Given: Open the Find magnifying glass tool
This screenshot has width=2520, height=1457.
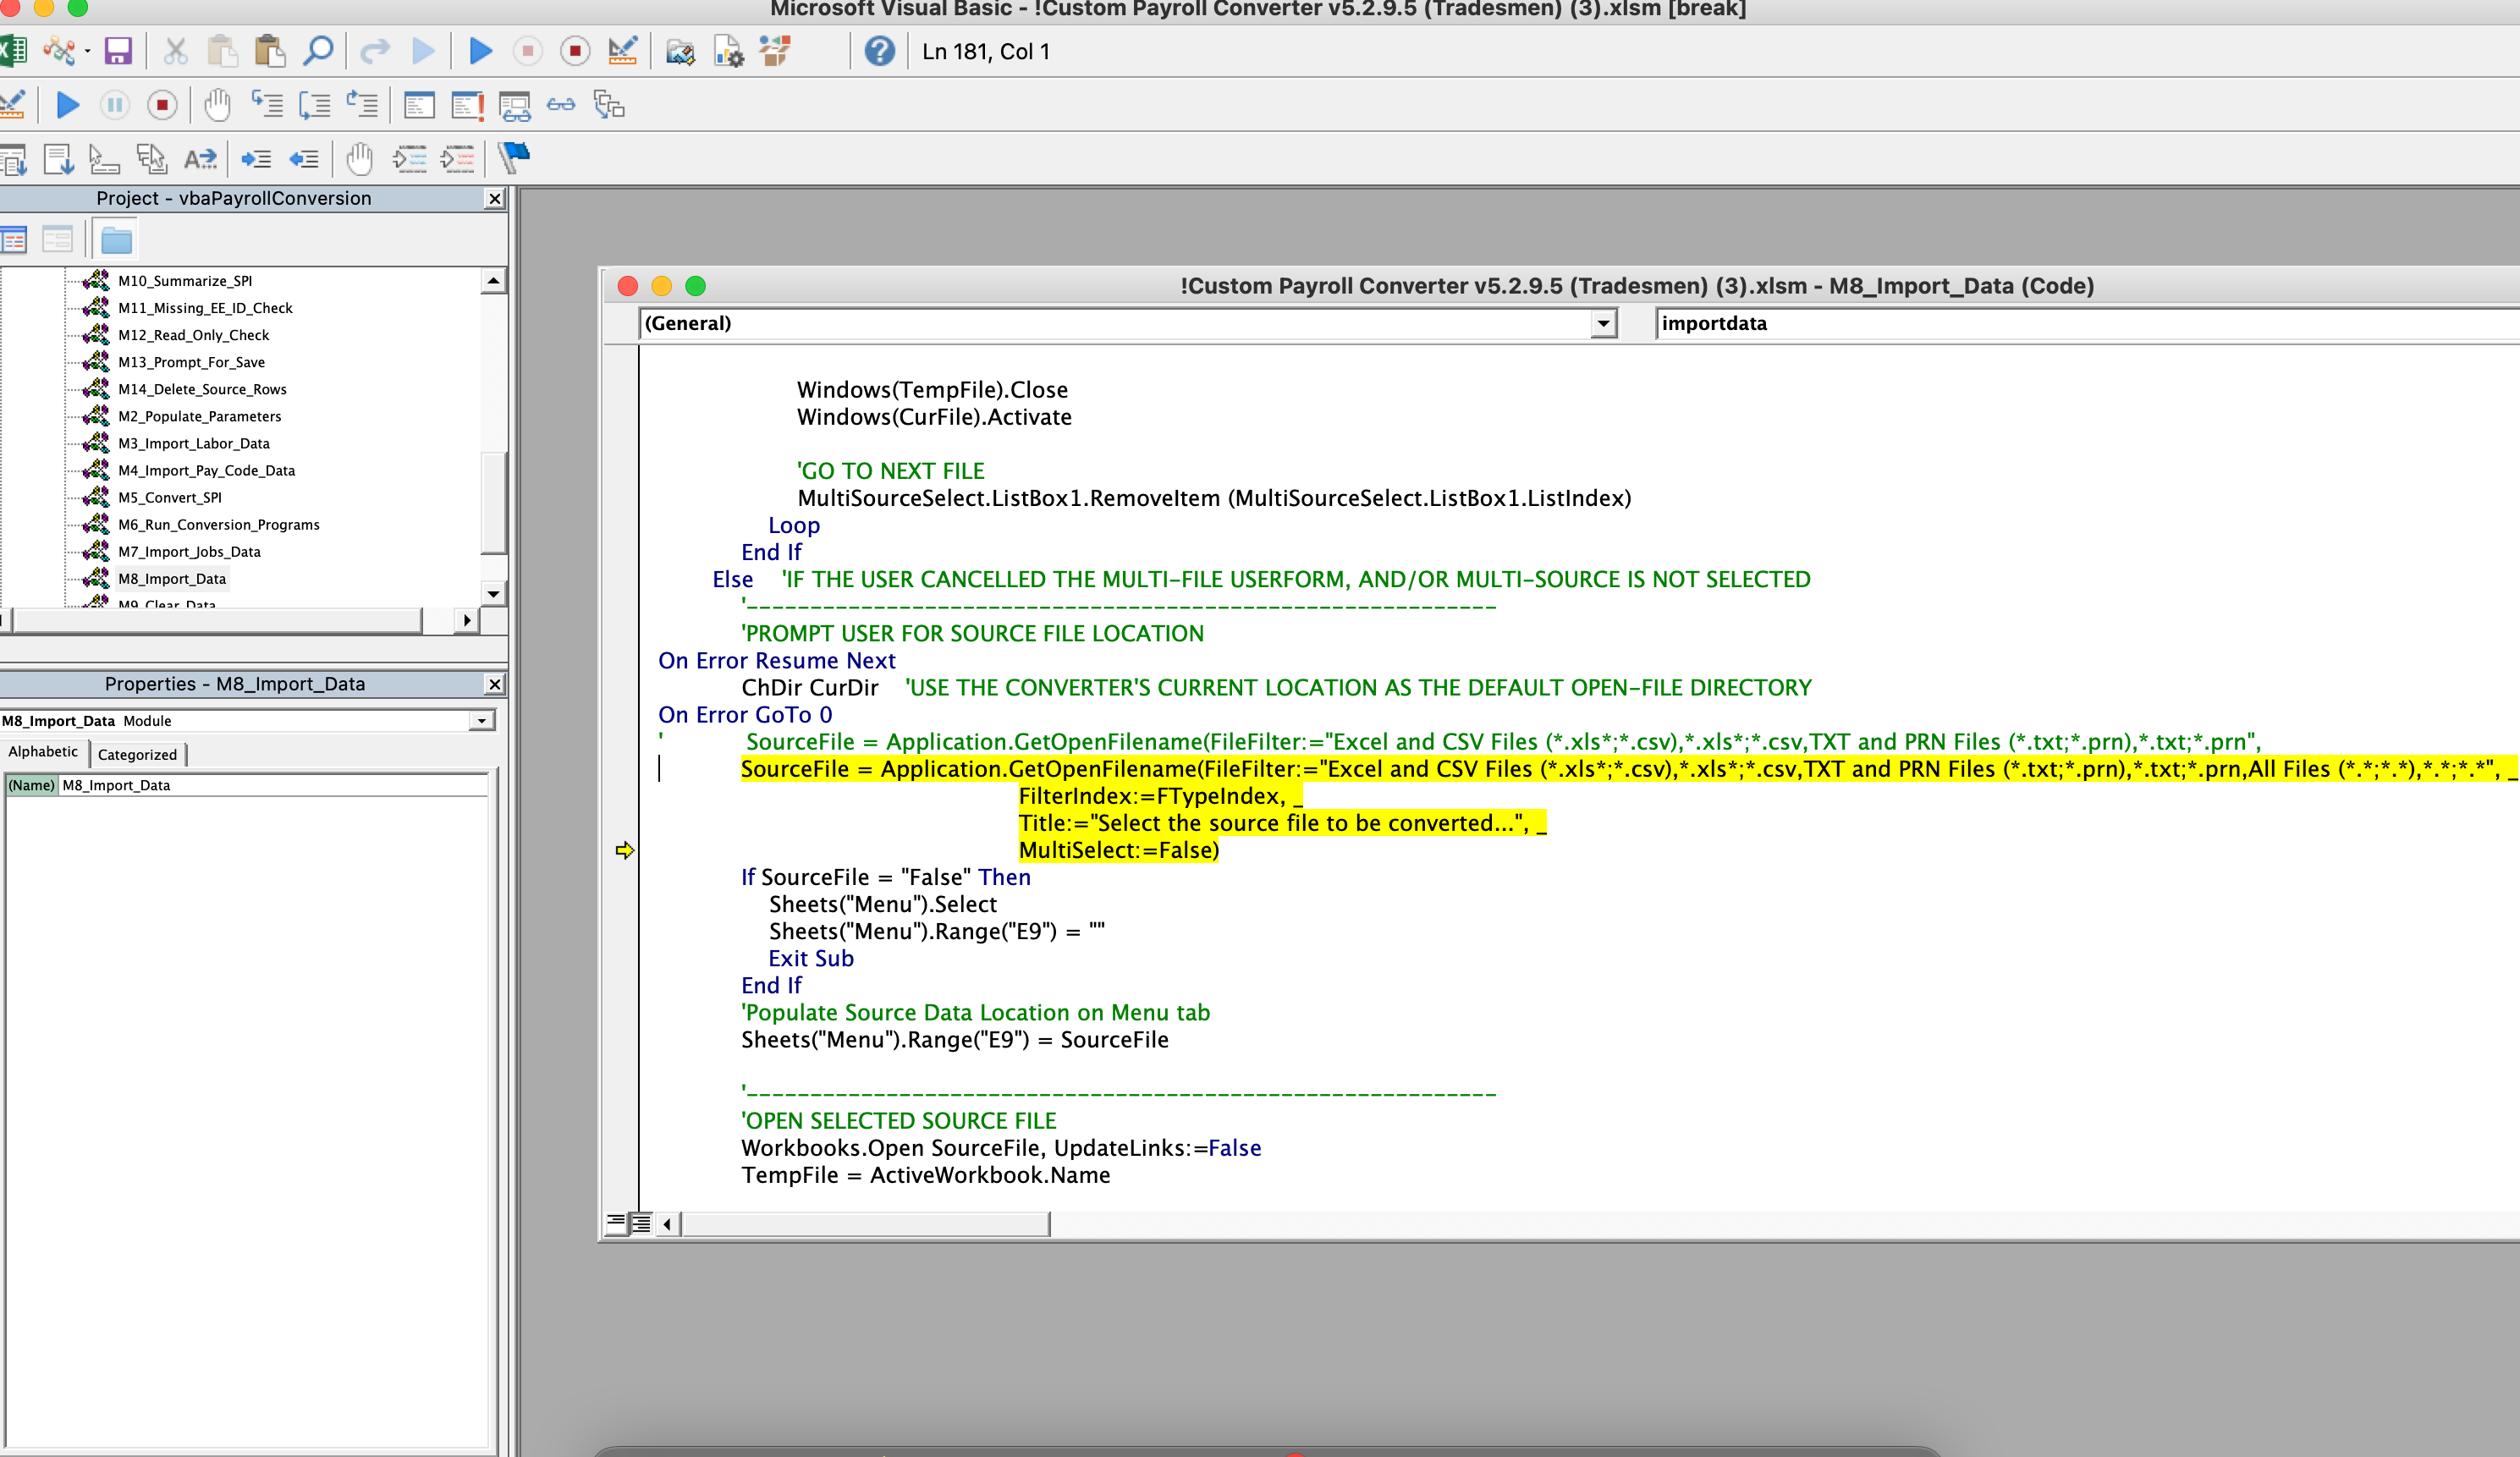Looking at the screenshot, I should coord(318,51).
